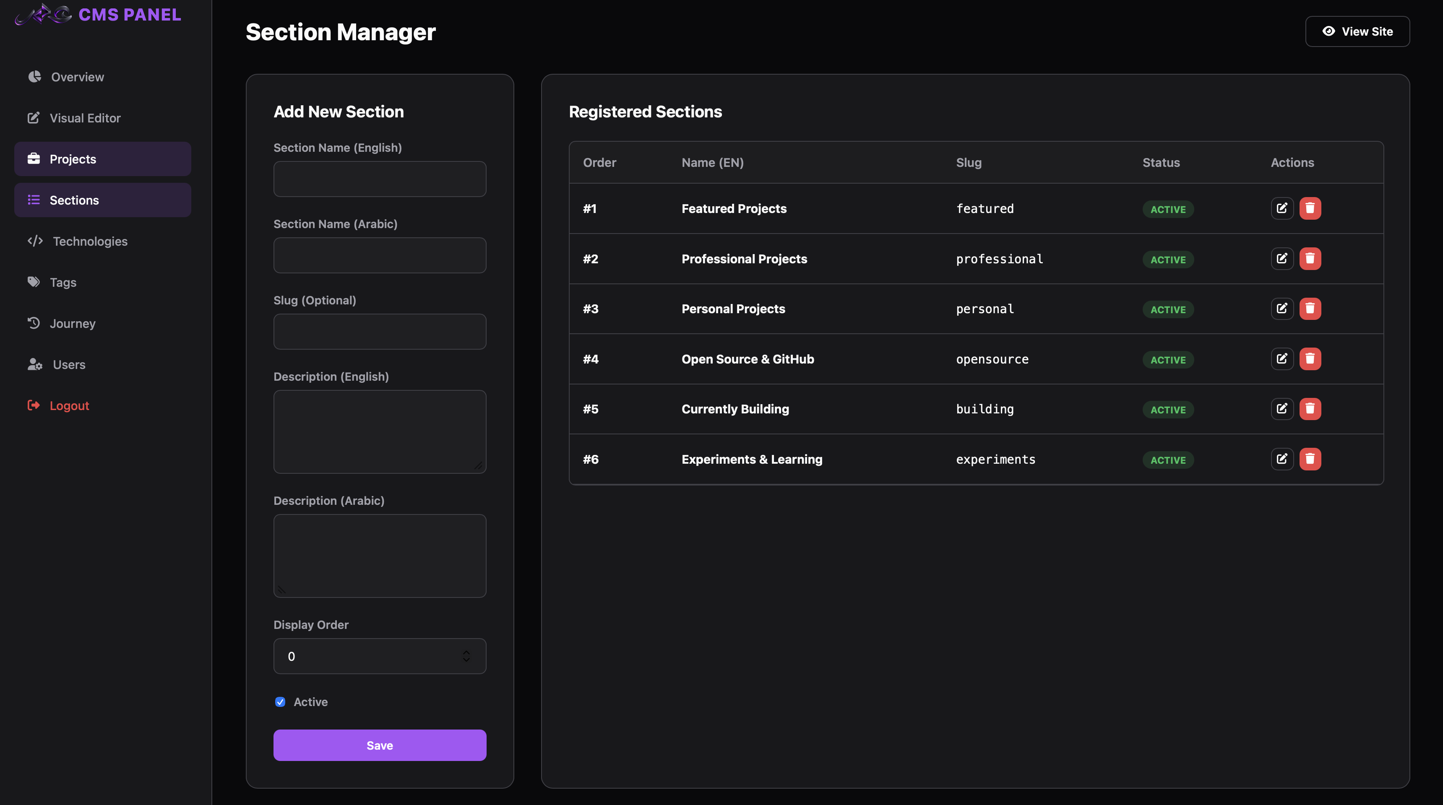
Task: Delete the Personal Projects section
Action: pos(1310,309)
